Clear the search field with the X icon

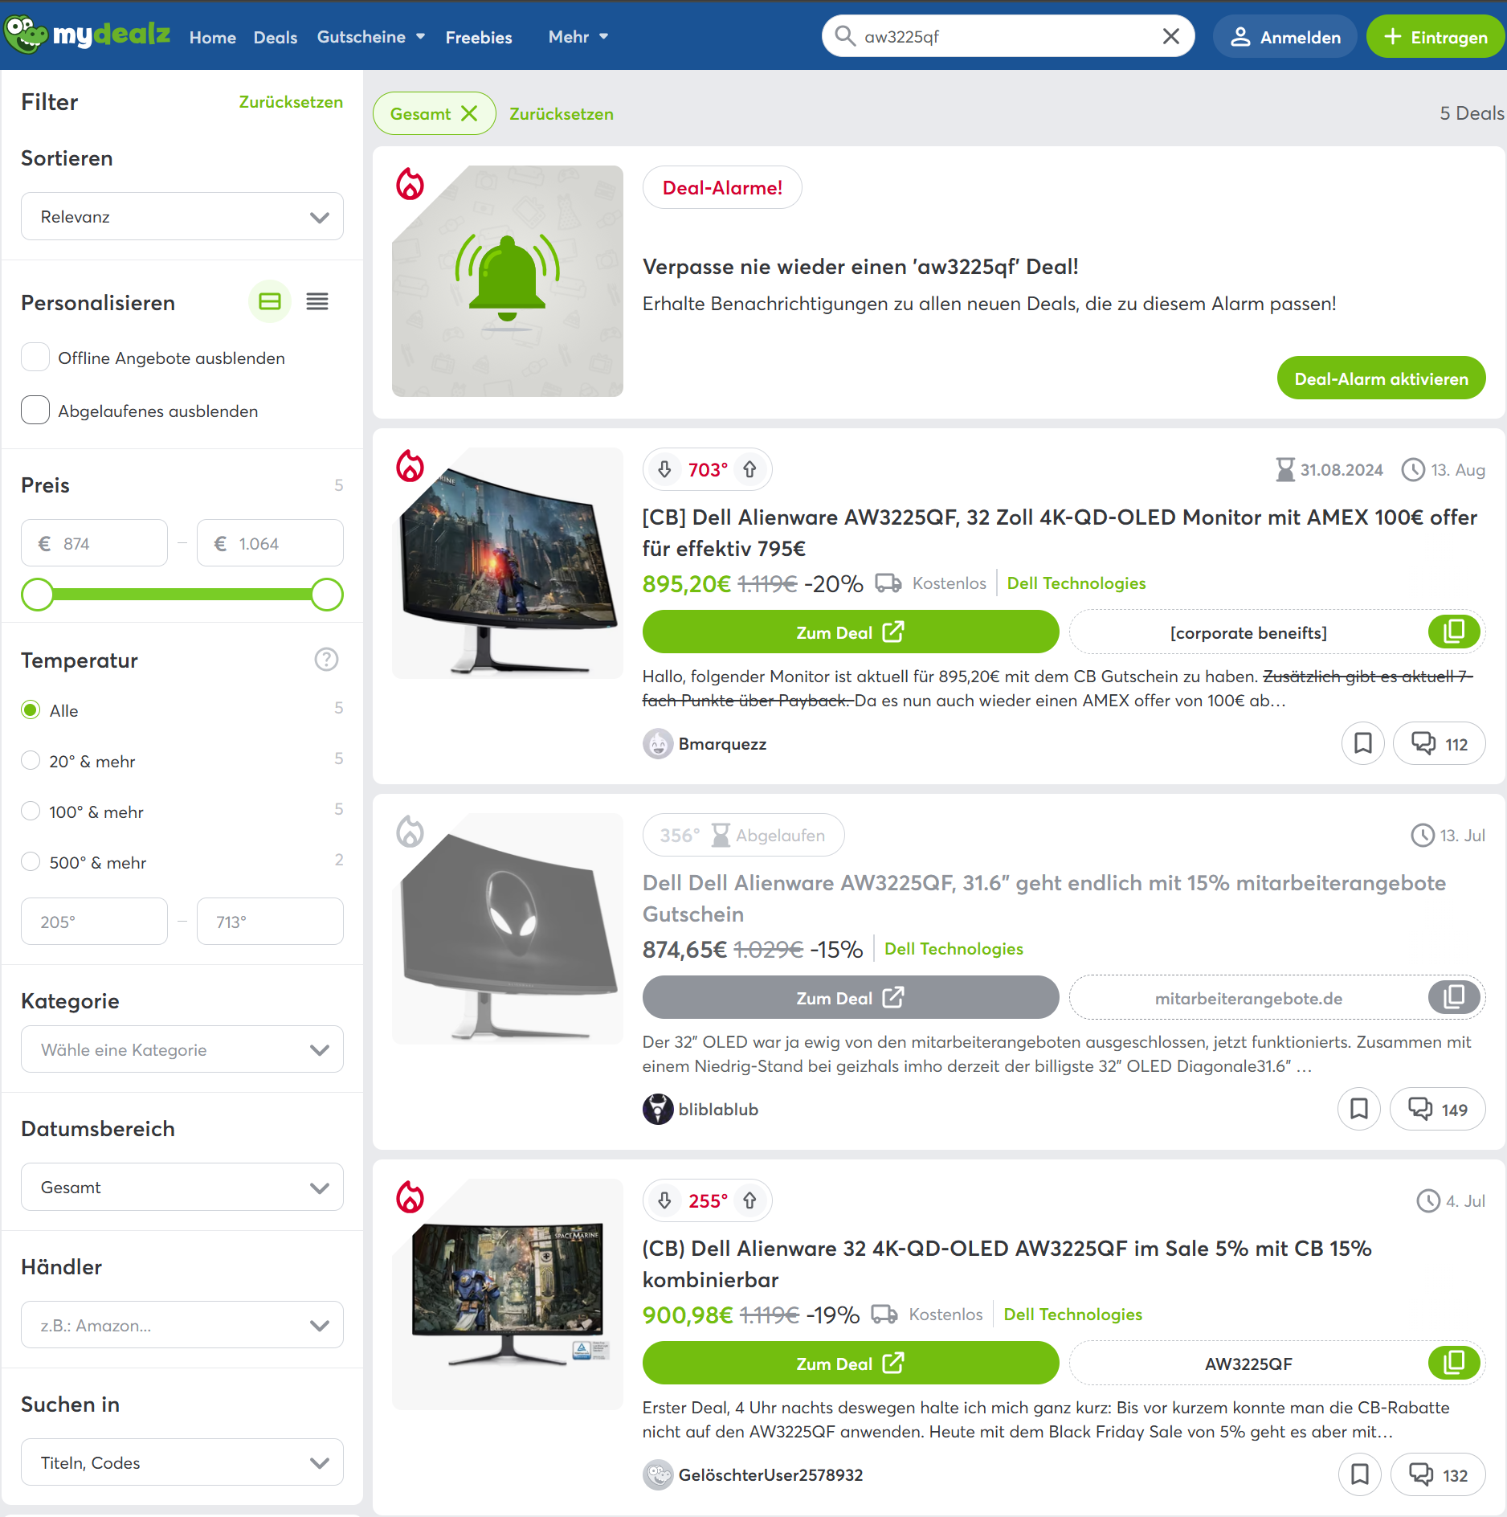point(1171,36)
